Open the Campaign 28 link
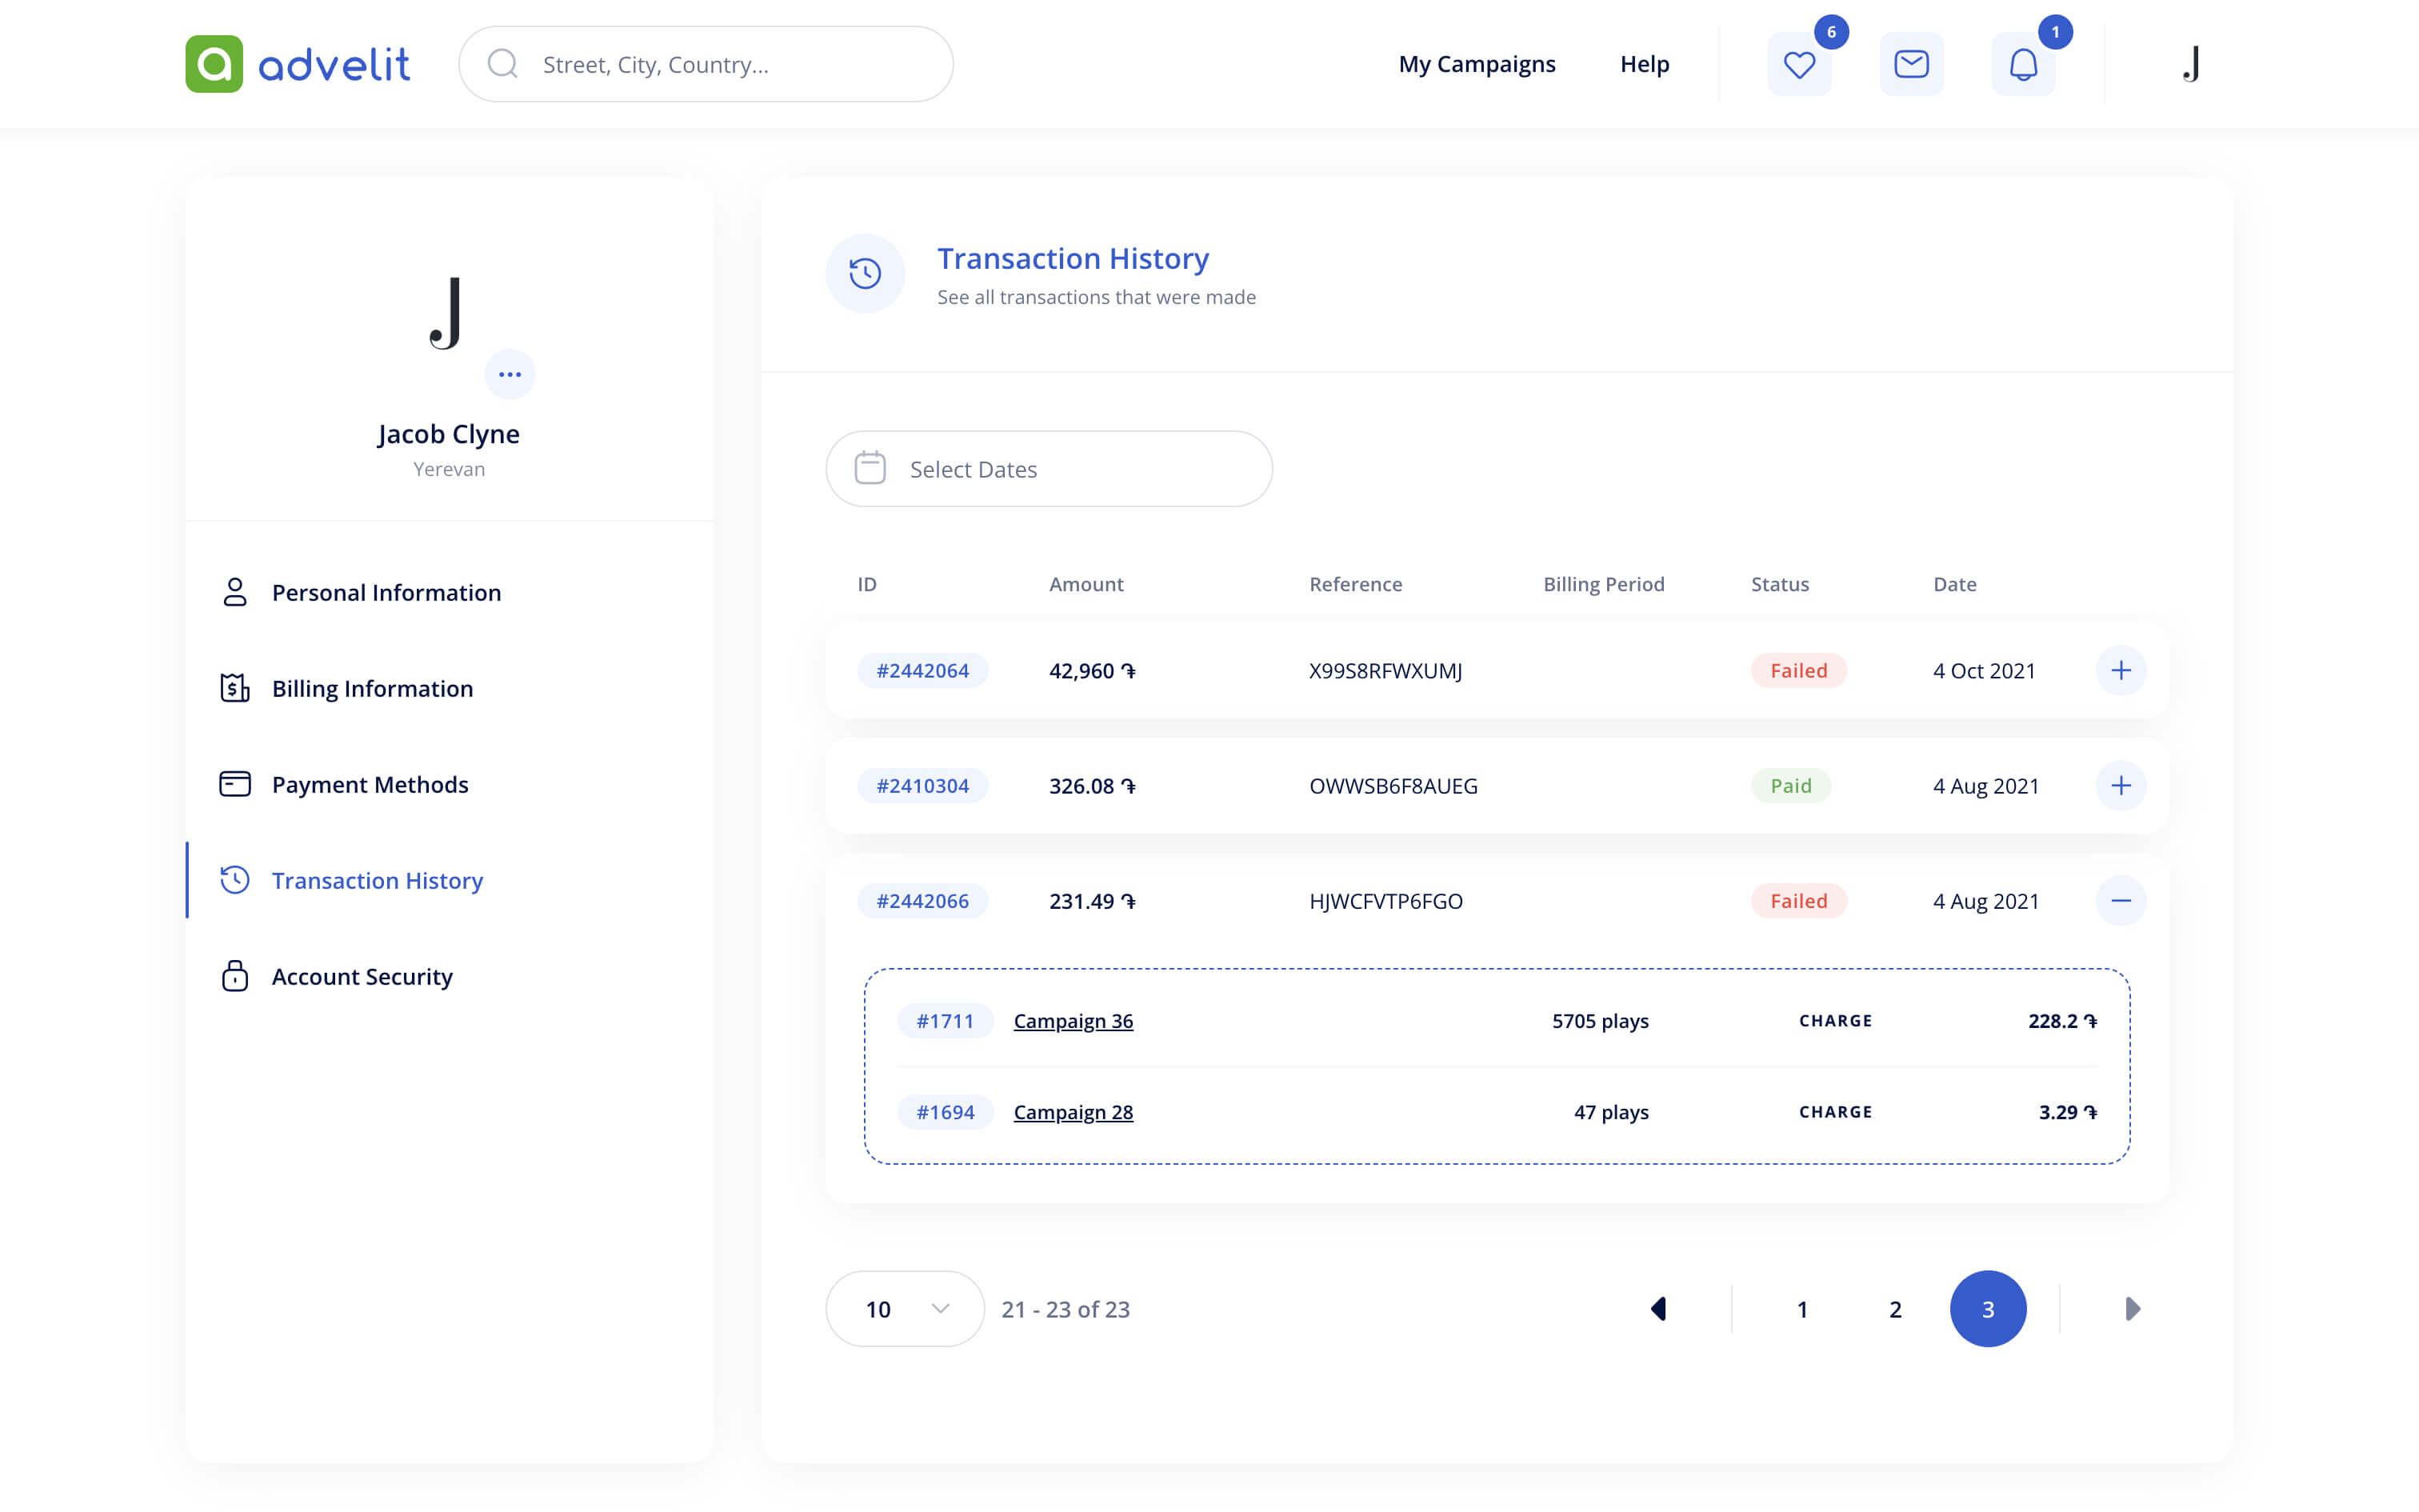The width and height of the screenshot is (2419, 1512). (1073, 1112)
